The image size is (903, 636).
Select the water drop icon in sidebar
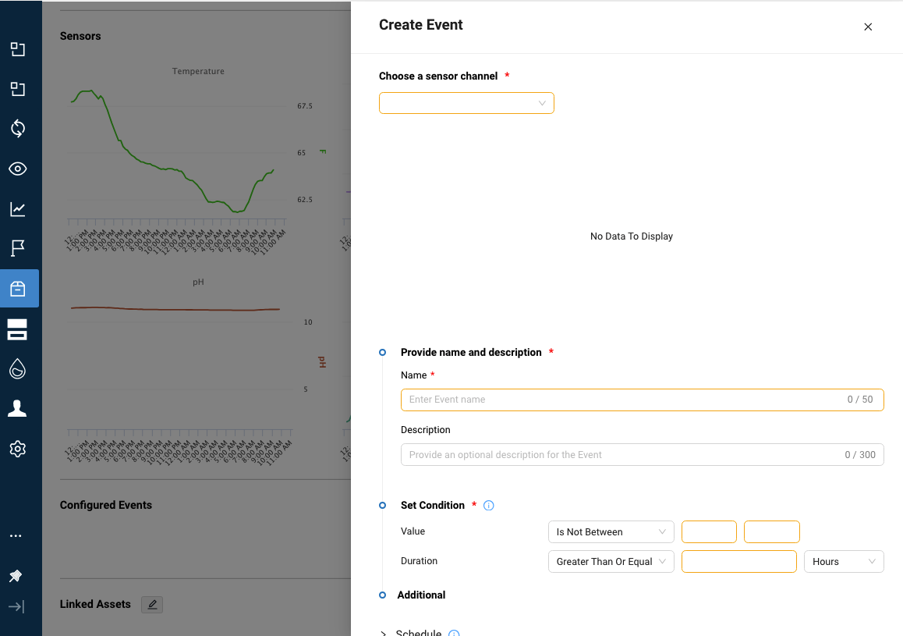tap(17, 368)
